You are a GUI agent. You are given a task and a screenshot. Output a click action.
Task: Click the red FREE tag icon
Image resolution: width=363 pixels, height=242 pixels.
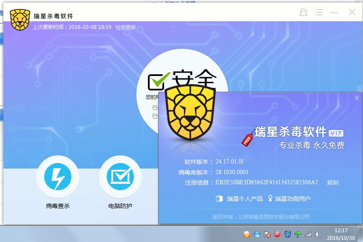(247, 139)
